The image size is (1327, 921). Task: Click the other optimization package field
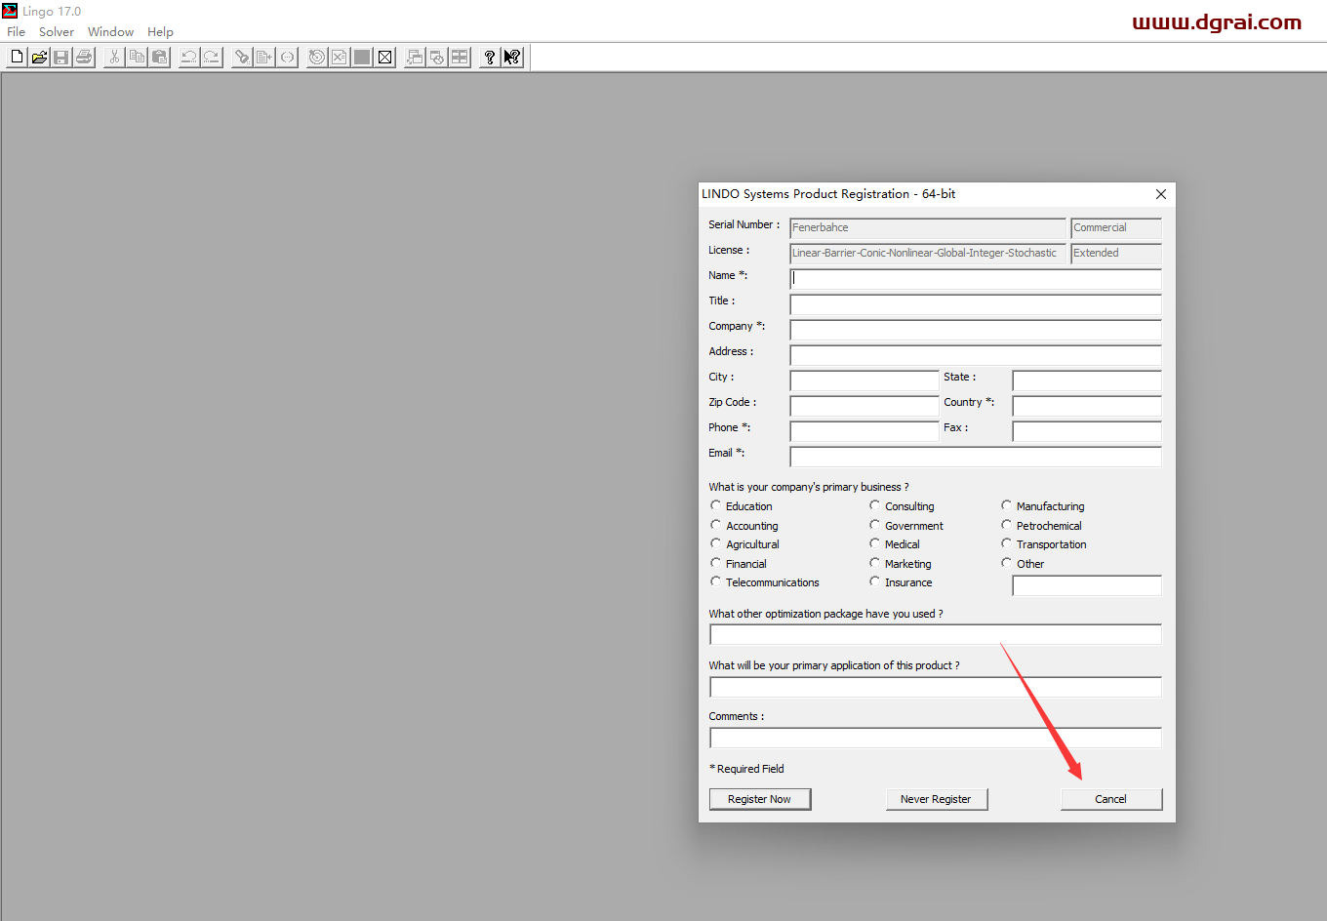point(936,635)
